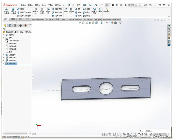Viewport: 173px width, 140px height.
Task: Select the 线性阵列 linear pattern tool
Action: point(71,11)
